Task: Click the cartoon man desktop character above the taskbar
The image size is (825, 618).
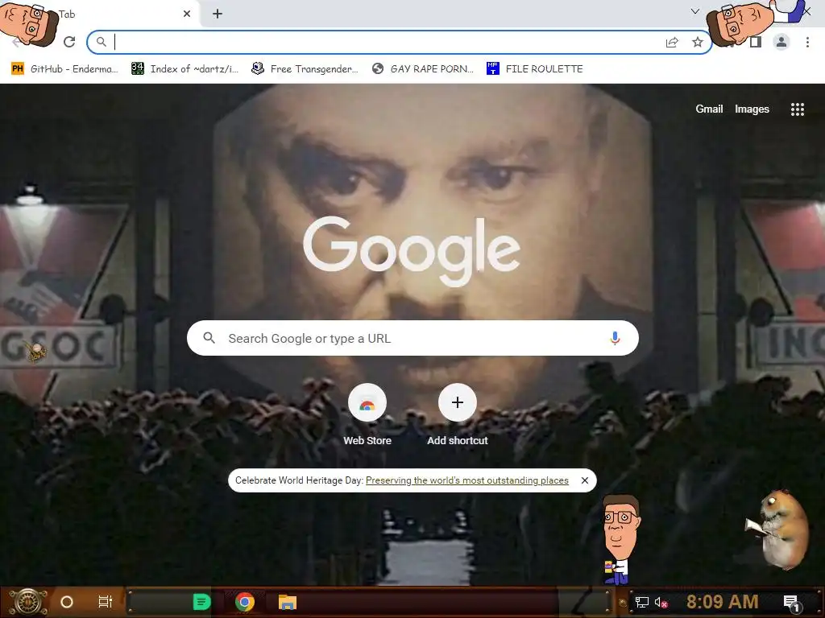Action: tap(621, 539)
